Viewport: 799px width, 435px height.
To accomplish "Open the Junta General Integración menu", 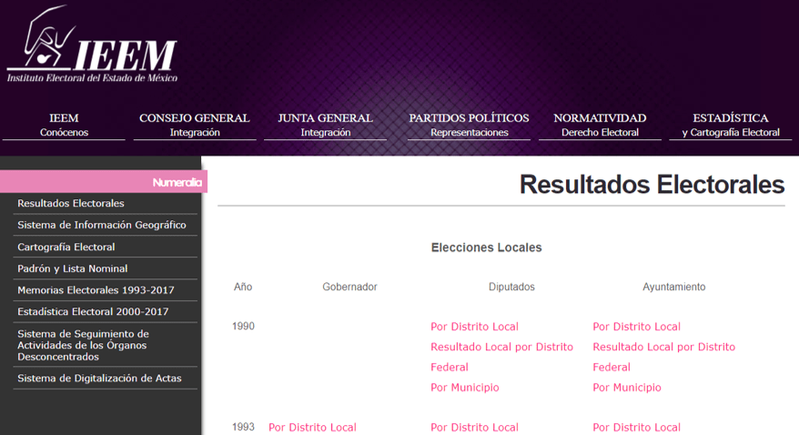I will pos(325,125).
